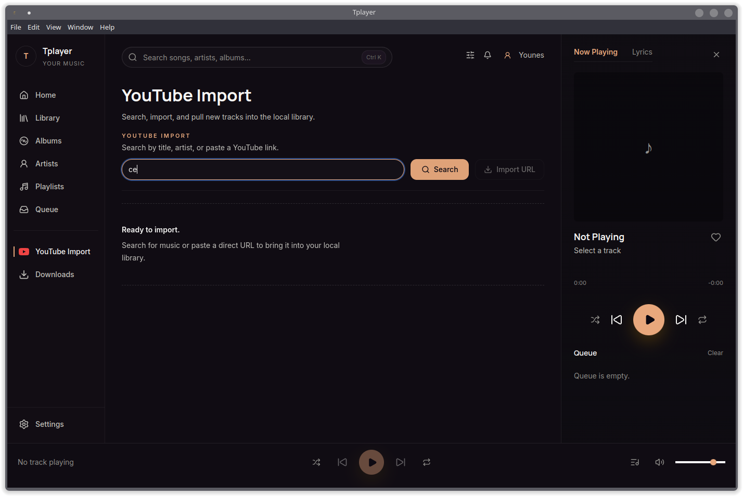
Task: Clear the queue
Action: point(715,353)
